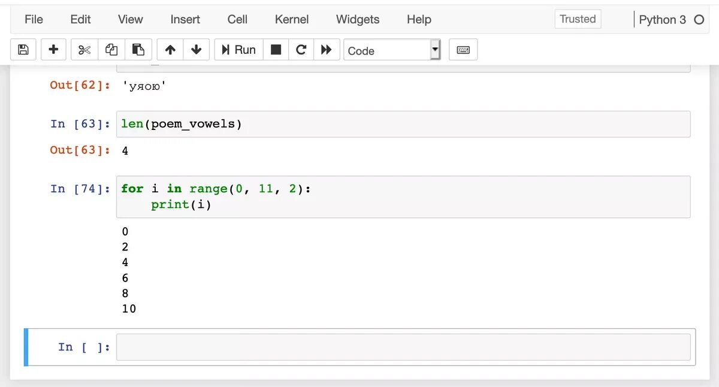
Task: Click the Python 3 kernel name
Action: [662, 20]
